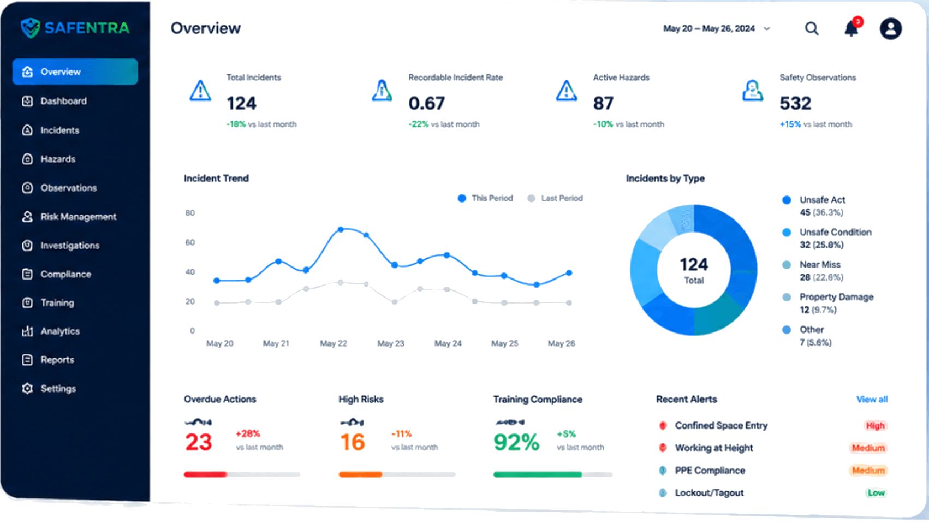
Task: Open Overview in the sidebar
Action: click(x=75, y=72)
